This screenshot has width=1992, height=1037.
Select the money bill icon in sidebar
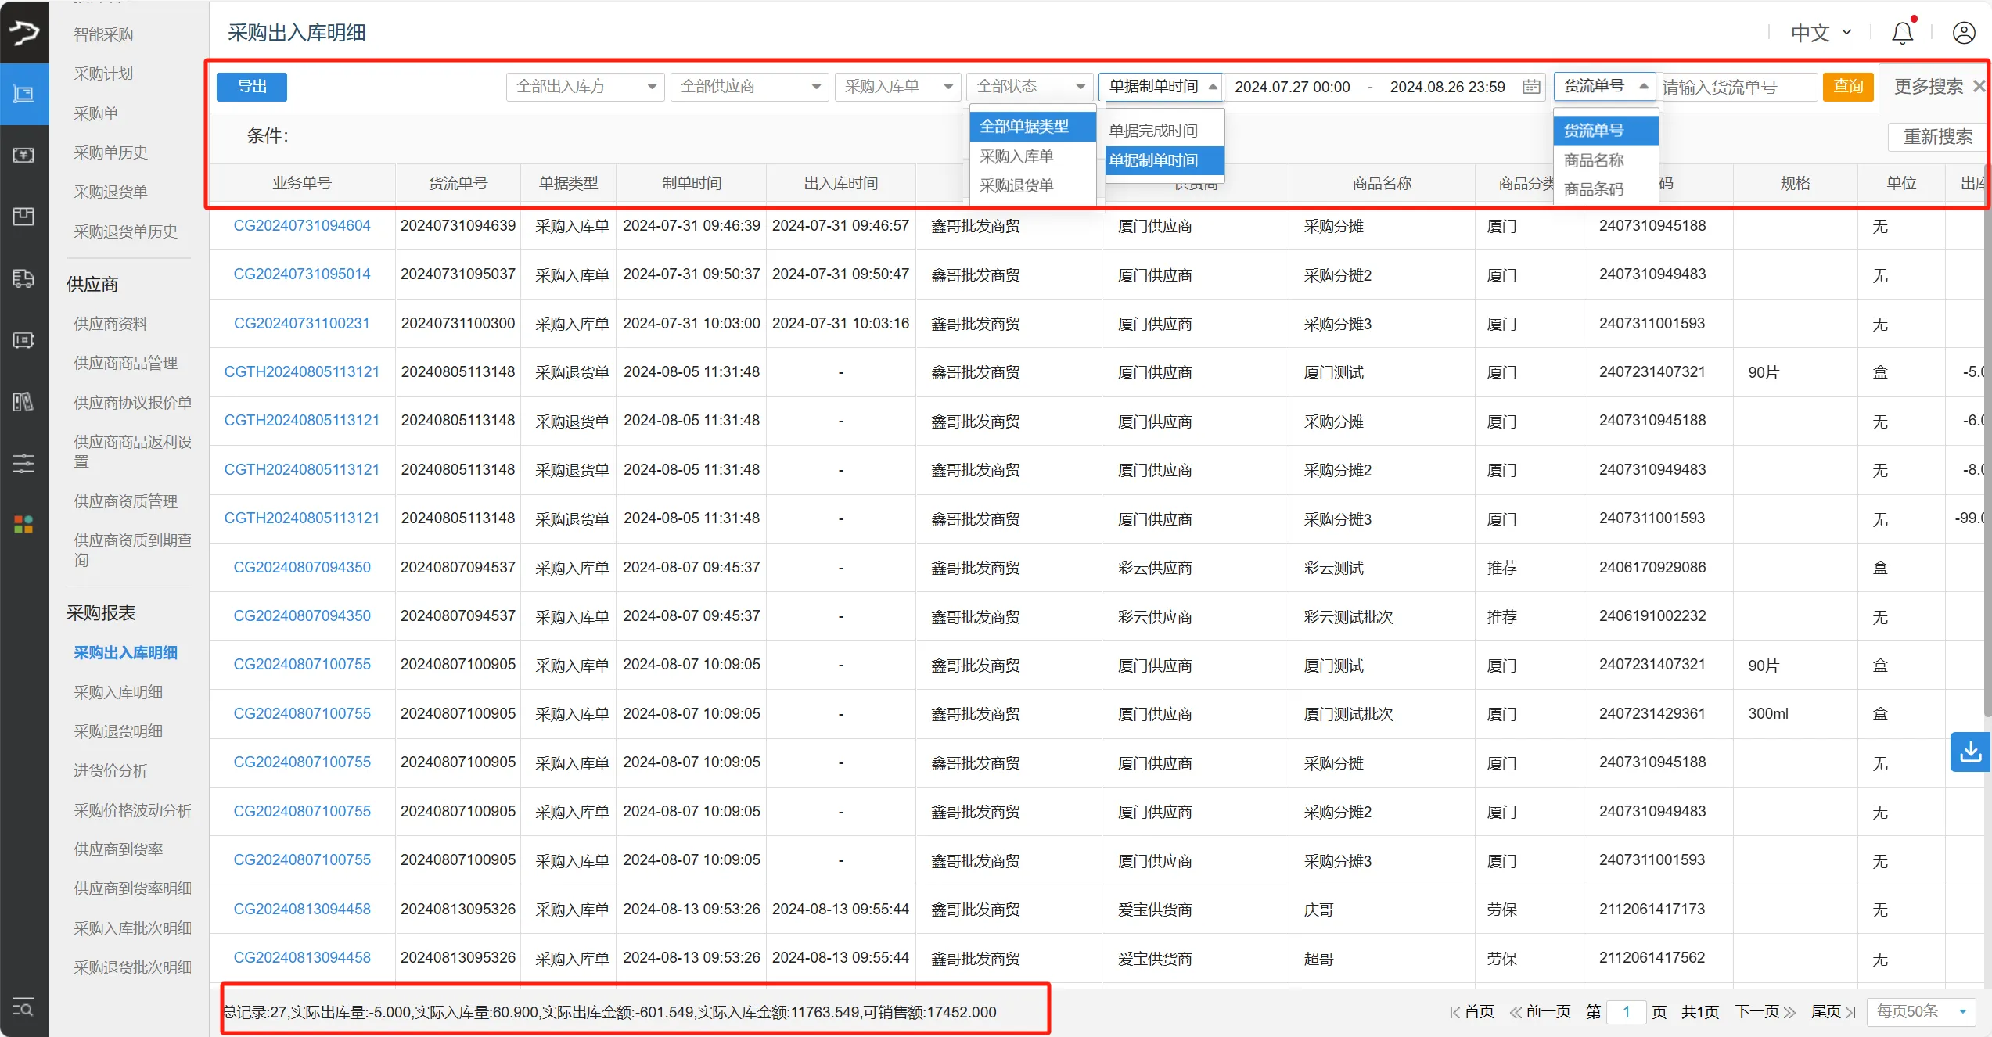click(23, 155)
